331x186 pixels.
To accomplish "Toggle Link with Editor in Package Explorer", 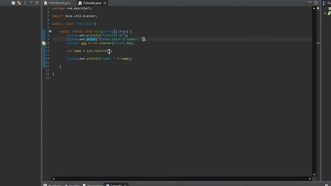I will tap(19, 3).
